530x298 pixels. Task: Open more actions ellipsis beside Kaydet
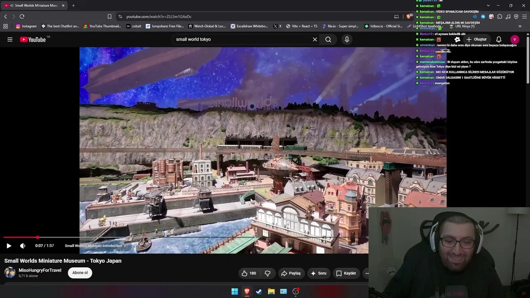[366, 273]
